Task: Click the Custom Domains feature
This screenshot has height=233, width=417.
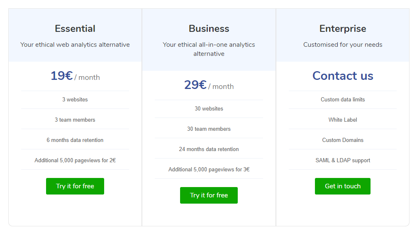Action: [343, 140]
